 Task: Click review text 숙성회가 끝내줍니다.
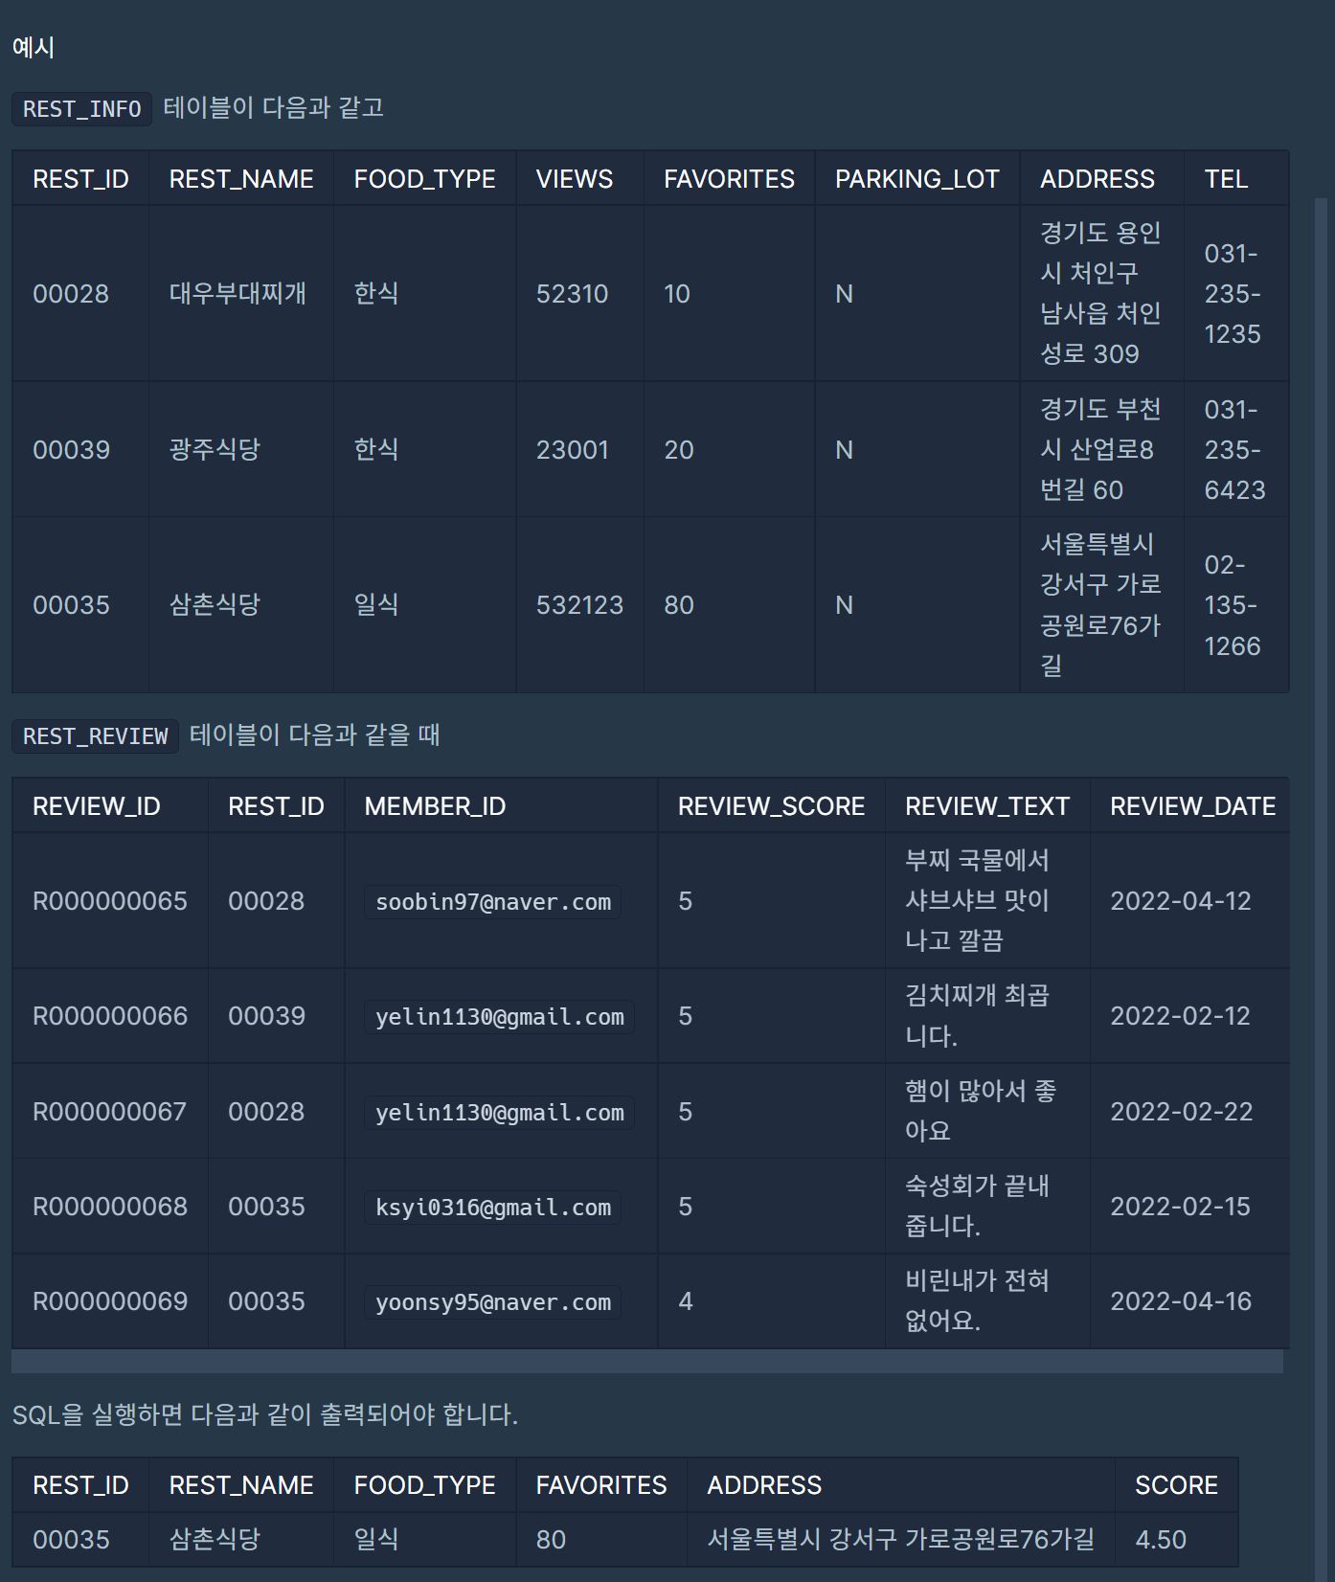coord(977,1206)
